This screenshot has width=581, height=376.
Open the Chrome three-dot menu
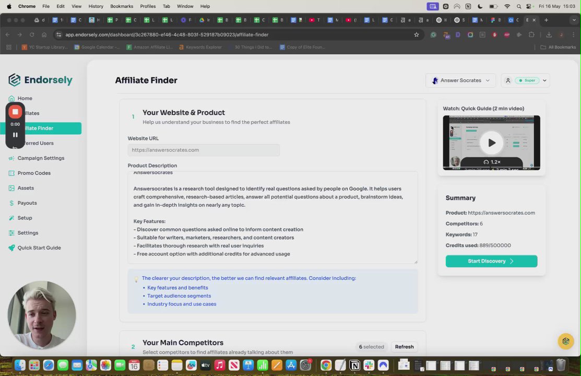pyautogui.click(x=574, y=34)
